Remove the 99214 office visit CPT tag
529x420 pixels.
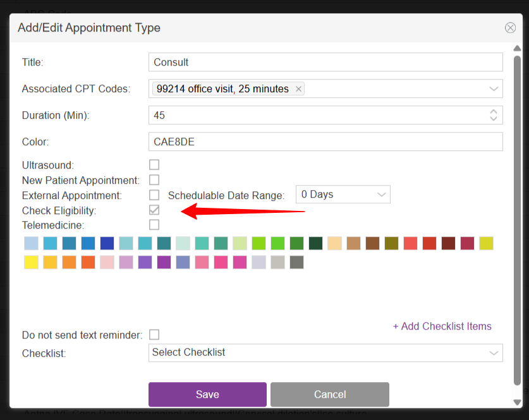[298, 89]
